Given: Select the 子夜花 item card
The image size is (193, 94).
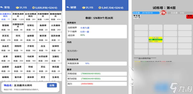Looking at the screenshot, I should [x=31, y=48].
